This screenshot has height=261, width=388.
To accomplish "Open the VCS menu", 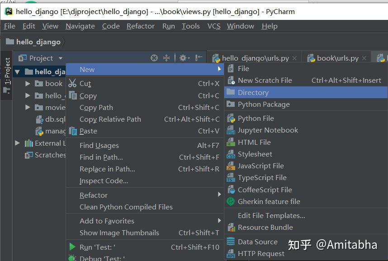I will point(214,26).
